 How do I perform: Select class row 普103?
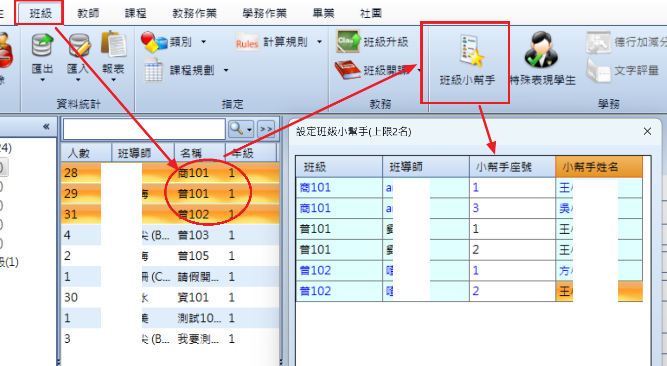coord(169,235)
